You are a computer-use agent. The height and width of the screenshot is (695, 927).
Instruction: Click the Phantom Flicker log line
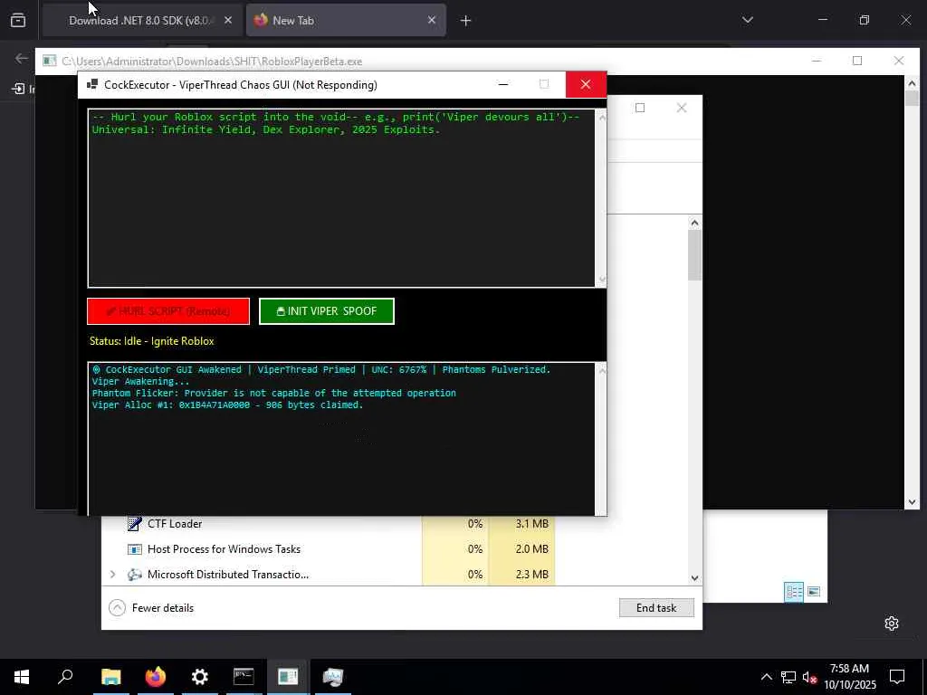point(273,393)
